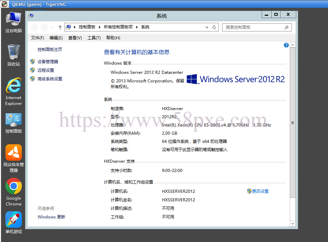This screenshot has height=242, width=328.
Task: Launch Internet Explorer from the desktop
Action: coord(14,92)
